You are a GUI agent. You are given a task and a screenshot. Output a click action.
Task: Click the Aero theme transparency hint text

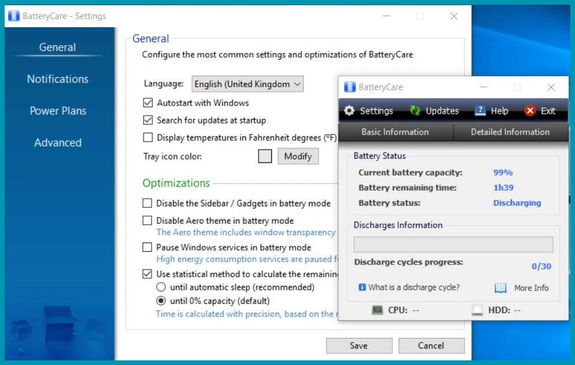click(246, 232)
